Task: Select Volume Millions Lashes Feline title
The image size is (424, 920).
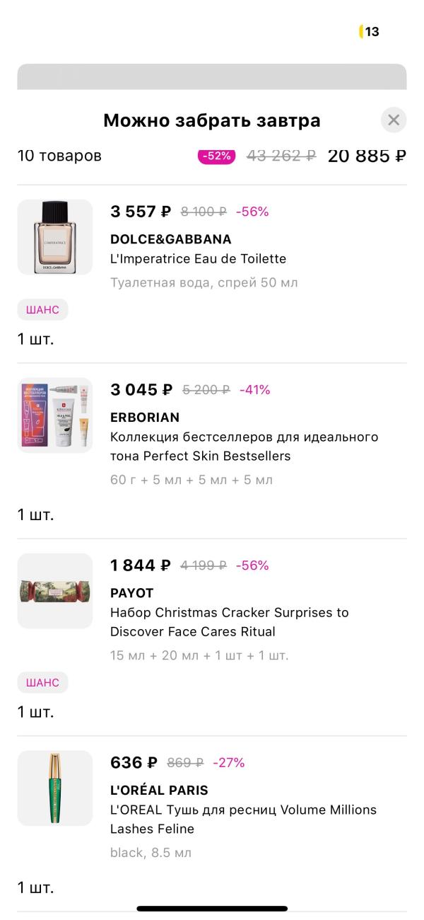Action: (243, 819)
